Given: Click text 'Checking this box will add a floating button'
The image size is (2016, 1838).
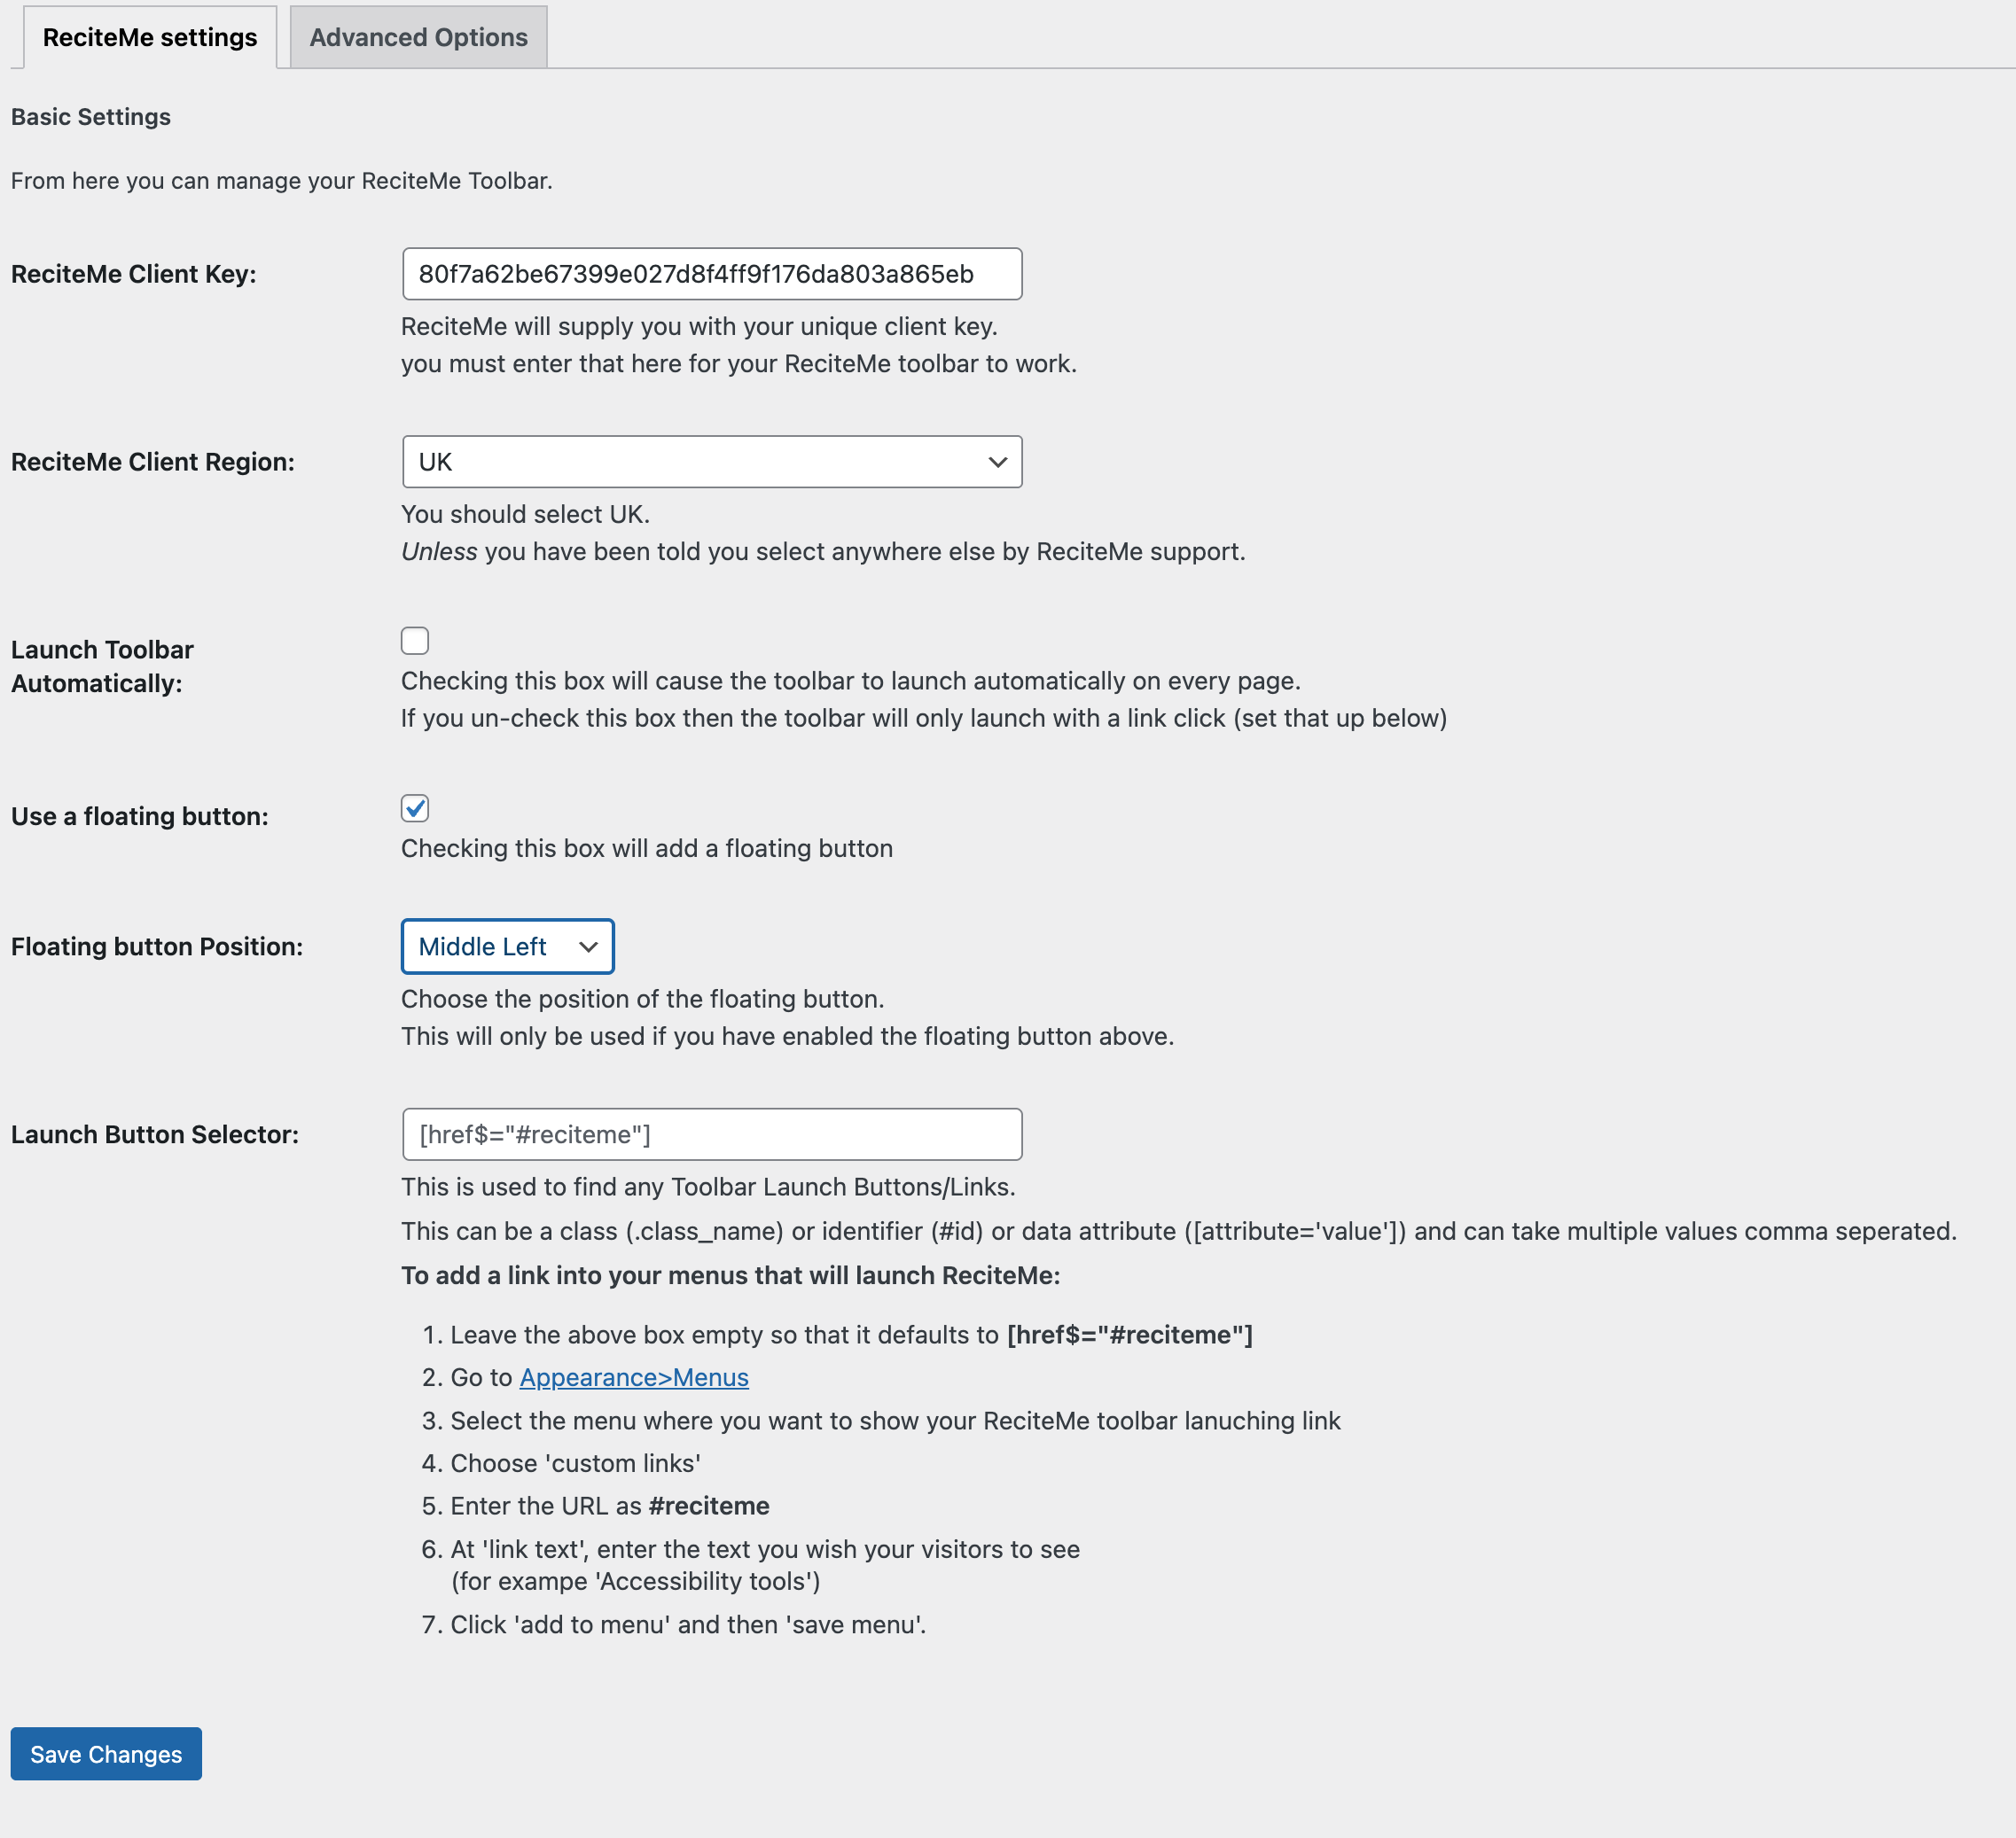Looking at the screenshot, I should pos(647,848).
